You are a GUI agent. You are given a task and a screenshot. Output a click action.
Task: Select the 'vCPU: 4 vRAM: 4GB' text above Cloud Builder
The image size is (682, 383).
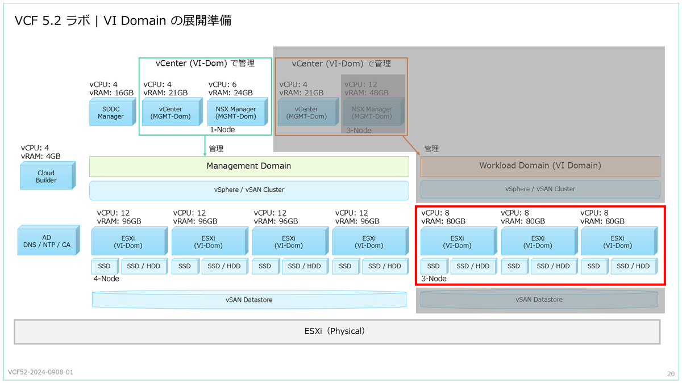pos(41,152)
